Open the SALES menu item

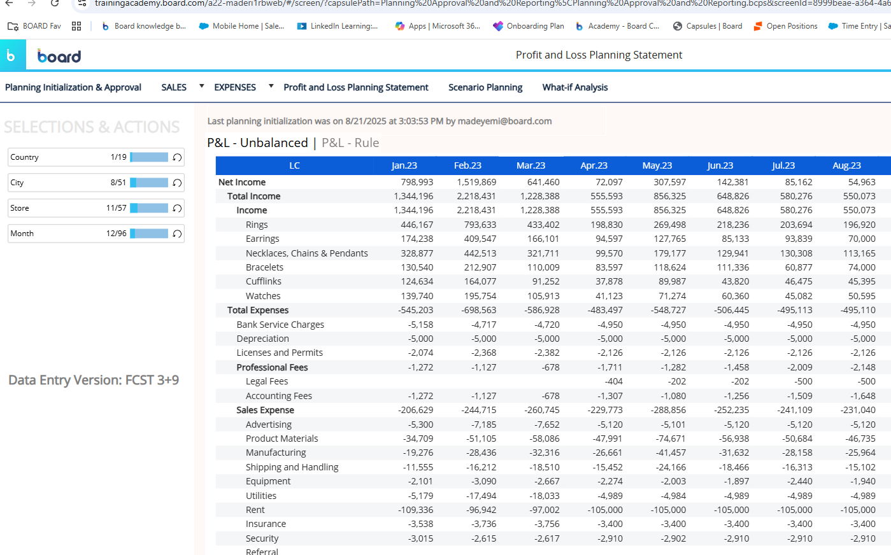click(174, 87)
